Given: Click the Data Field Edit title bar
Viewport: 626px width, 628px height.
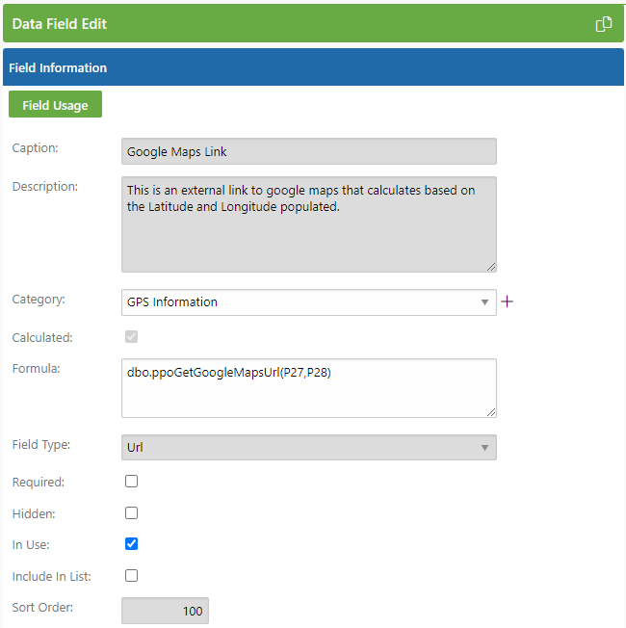Looking at the screenshot, I should pyautogui.click(x=313, y=23).
